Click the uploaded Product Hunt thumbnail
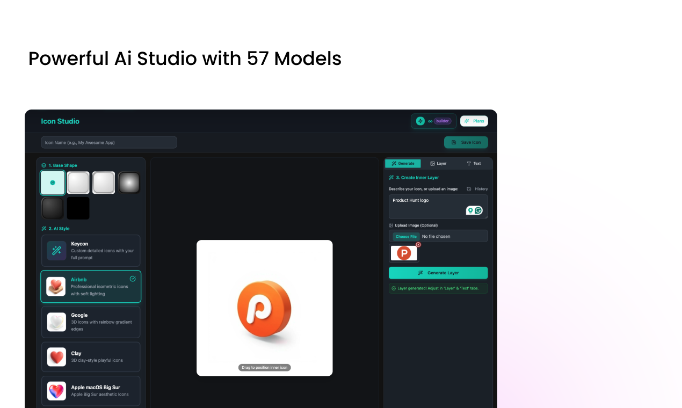682x408 pixels. [x=404, y=253]
